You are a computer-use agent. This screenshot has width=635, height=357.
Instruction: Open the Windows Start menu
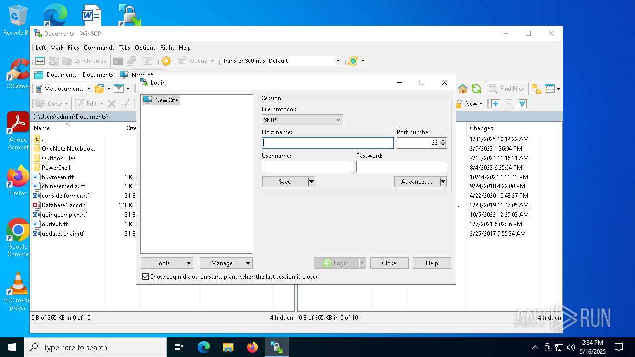click(x=12, y=347)
